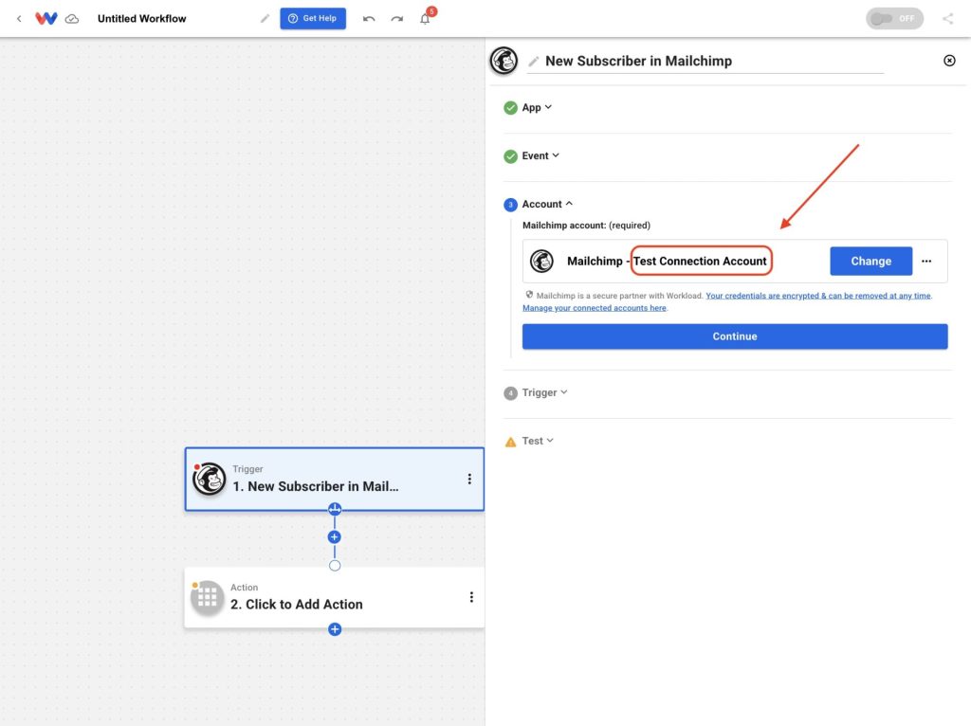Image resolution: width=971 pixels, height=726 pixels.
Task: Click the cloud save status icon
Action: pos(72,19)
